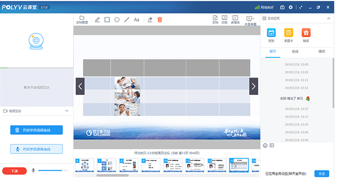Toggle the microphone mute icon

coord(33,171)
